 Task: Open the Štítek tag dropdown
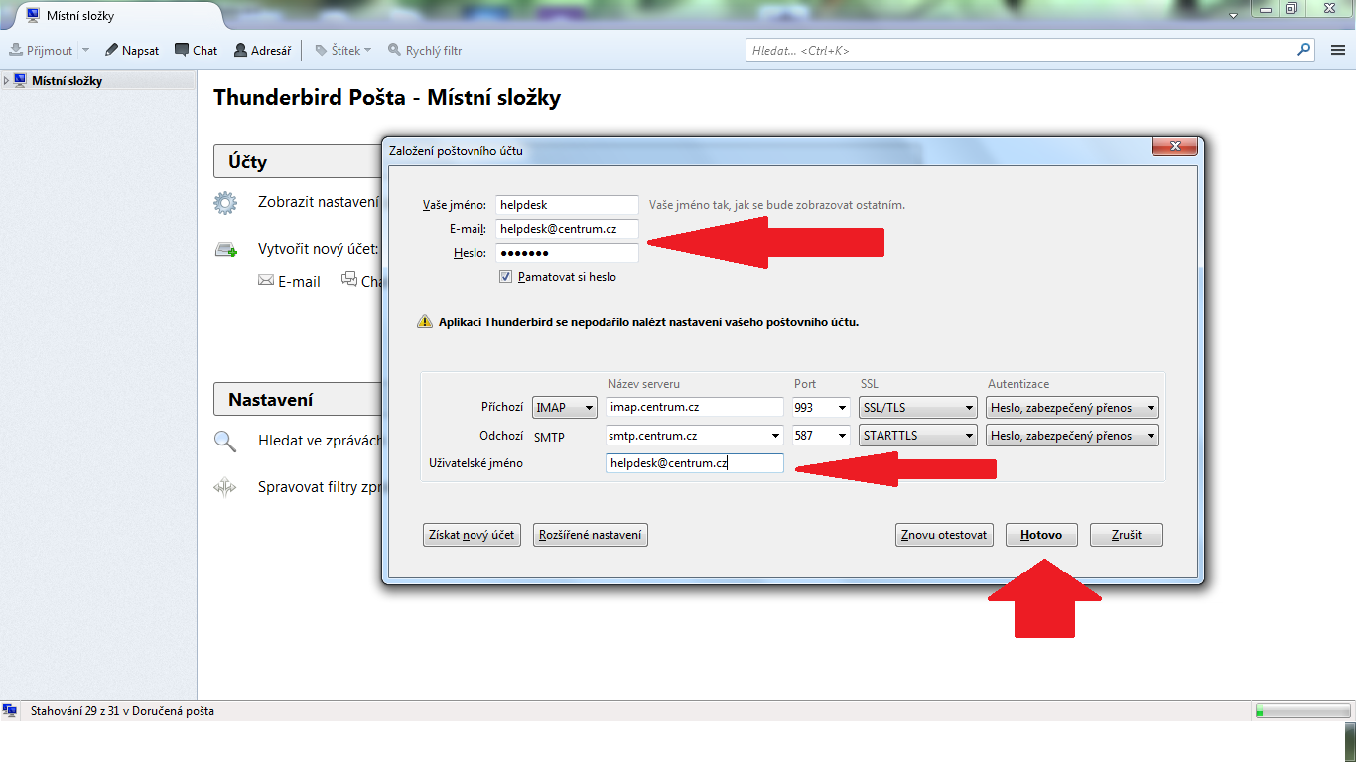click(x=342, y=50)
